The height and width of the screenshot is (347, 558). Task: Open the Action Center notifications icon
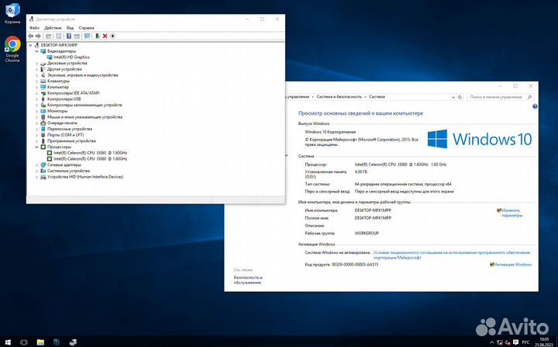(x=515, y=342)
